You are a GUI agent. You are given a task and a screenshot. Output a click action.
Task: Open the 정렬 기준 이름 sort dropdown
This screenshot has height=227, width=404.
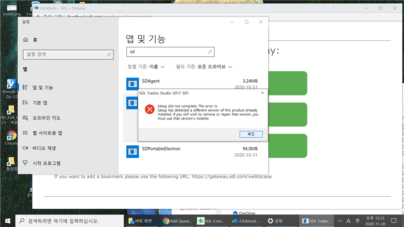(x=146, y=67)
